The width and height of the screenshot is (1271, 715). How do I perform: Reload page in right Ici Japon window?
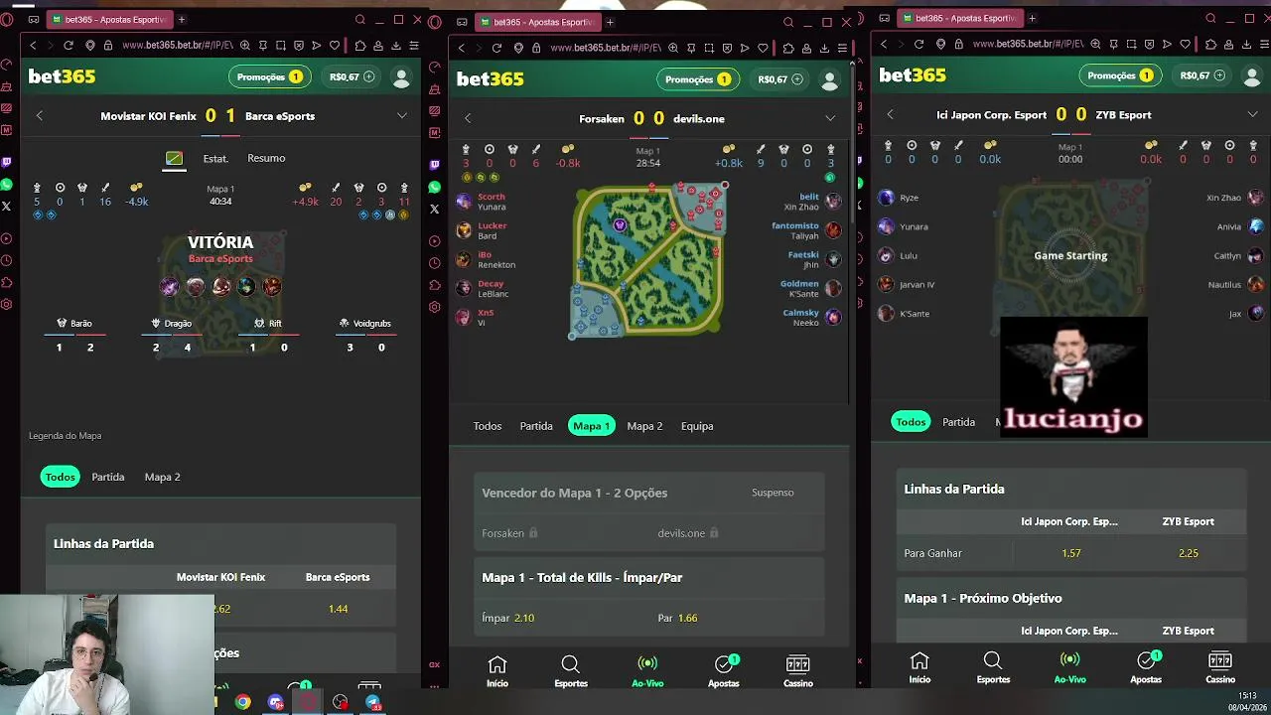click(x=918, y=44)
